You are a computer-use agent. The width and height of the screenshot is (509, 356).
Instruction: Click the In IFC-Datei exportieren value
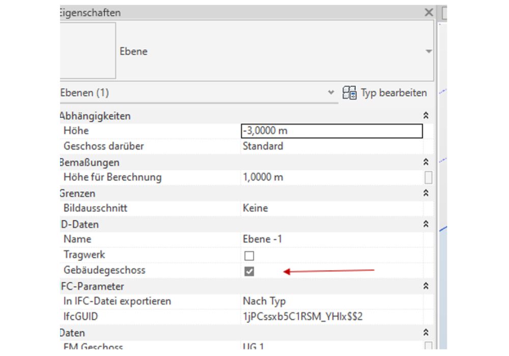(x=331, y=301)
